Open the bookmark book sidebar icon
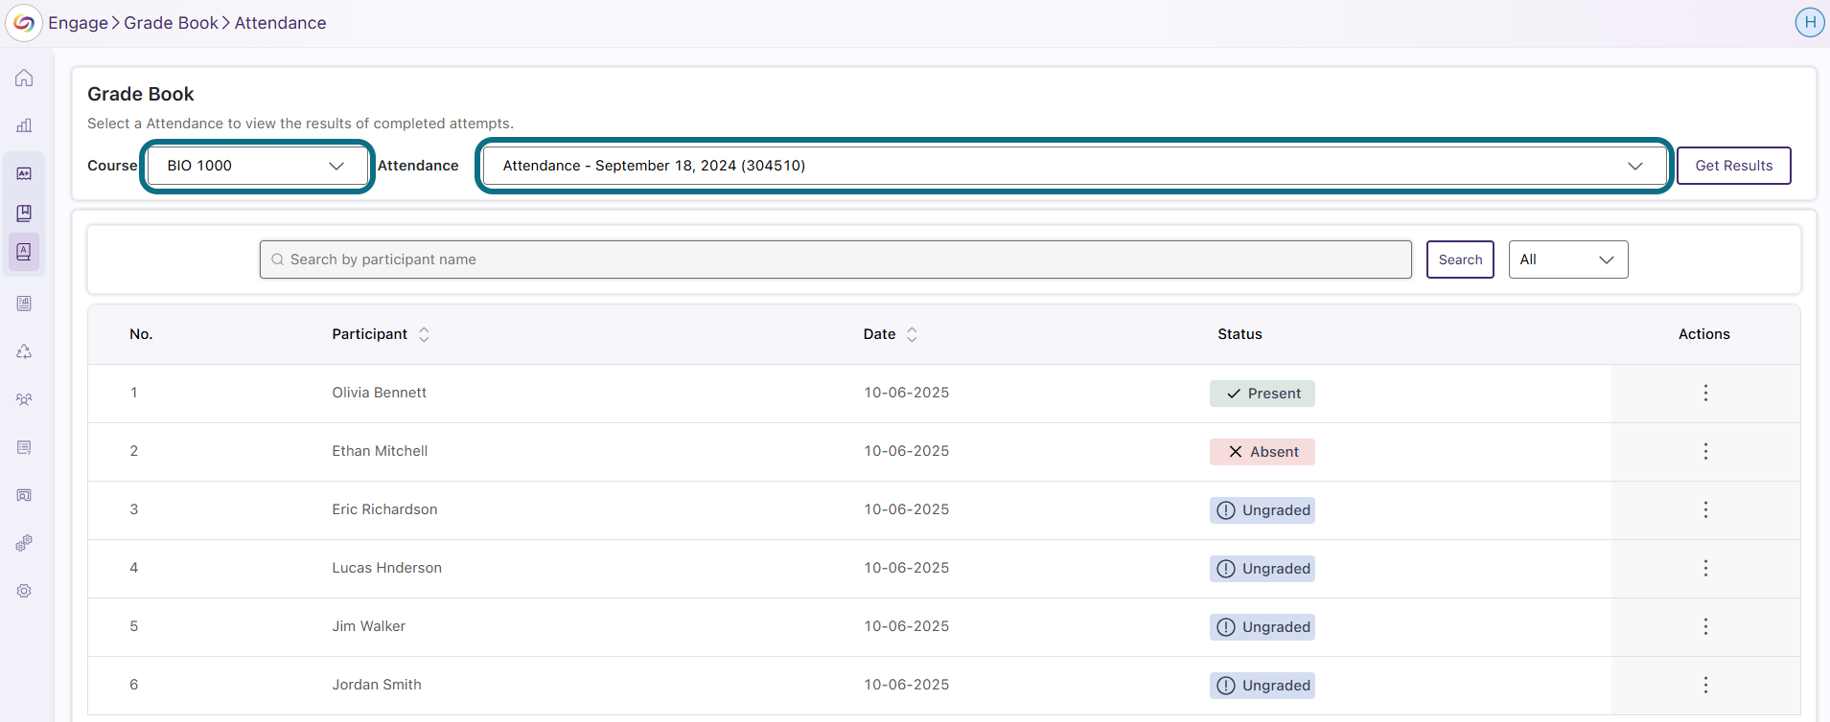1830x722 pixels. click(24, 213)
